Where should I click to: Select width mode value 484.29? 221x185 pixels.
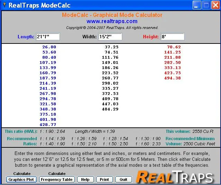click(x=110, y=109)
